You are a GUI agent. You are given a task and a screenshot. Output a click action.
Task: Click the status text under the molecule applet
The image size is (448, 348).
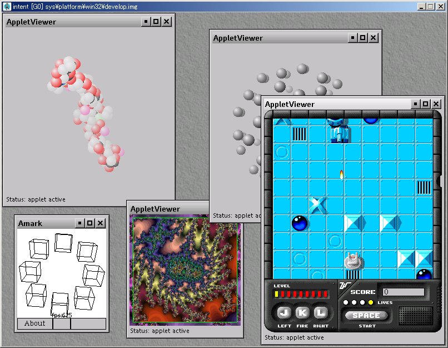click(36, 199)
